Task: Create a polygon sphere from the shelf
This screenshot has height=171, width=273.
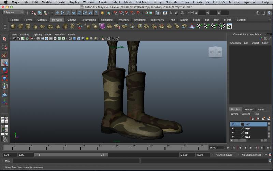Action: point(13,26)
